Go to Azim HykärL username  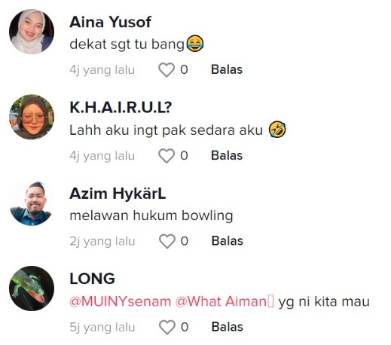(x=118, y=194)
